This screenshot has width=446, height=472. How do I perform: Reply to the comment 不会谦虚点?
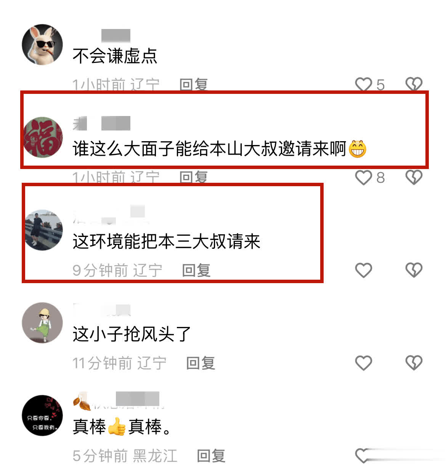(x=194, y=84)
